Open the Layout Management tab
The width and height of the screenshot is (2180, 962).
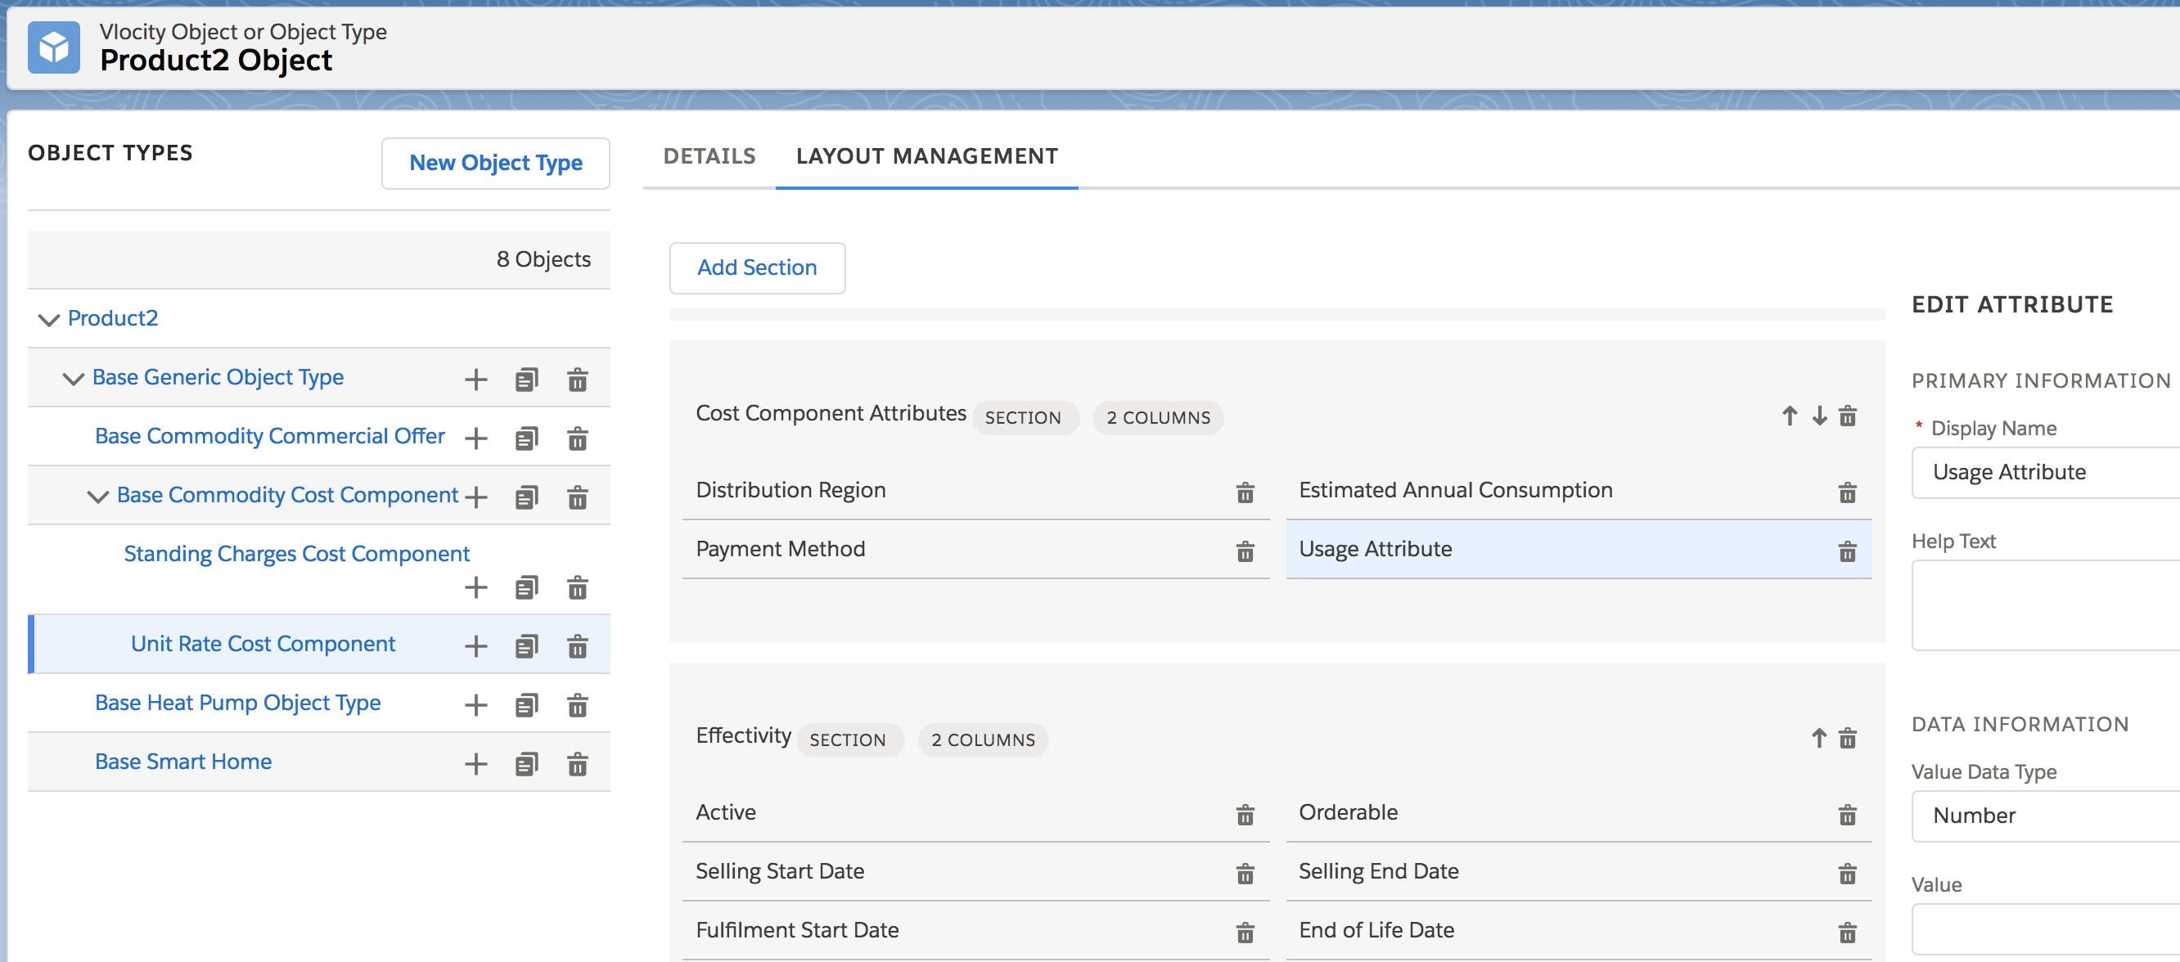(926, 155)
